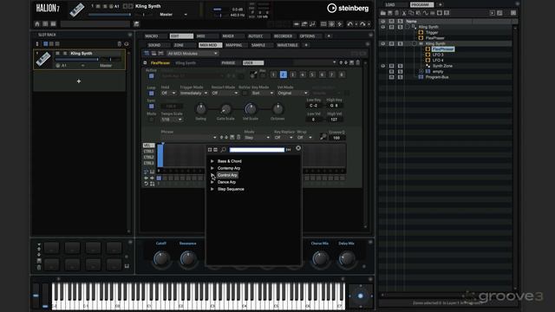Screen dimensions: 555x312
Task: Click the redo arrow icon in toolbar
Action: tap(362, 24)
